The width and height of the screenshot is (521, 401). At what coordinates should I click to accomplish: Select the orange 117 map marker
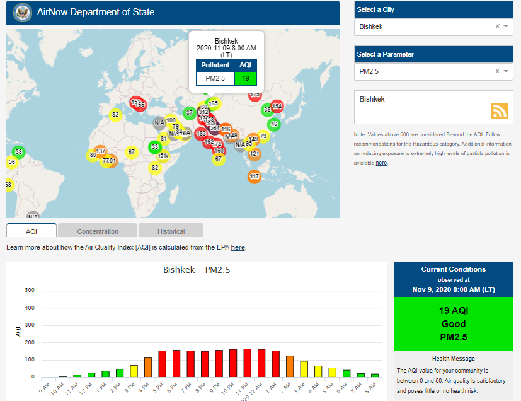point(255,177)
